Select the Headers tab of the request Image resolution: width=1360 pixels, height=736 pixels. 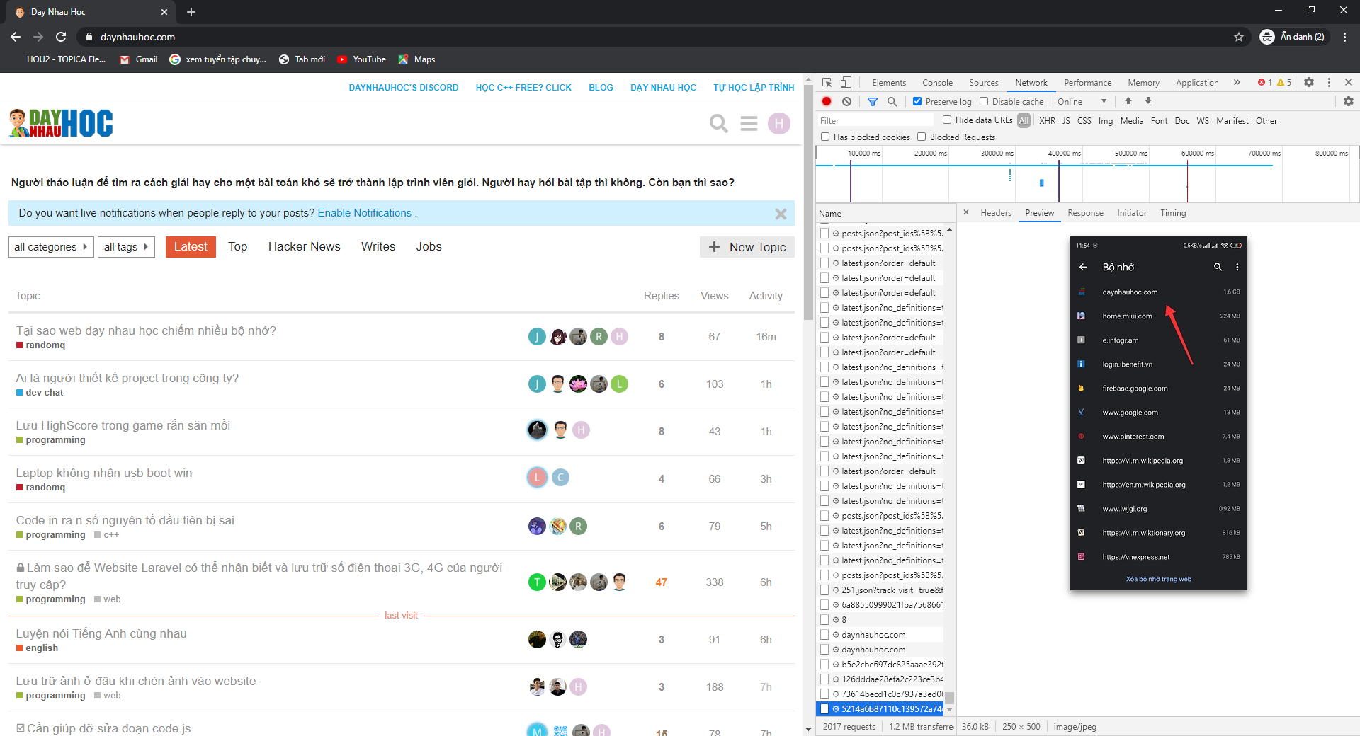pos(996,212)
